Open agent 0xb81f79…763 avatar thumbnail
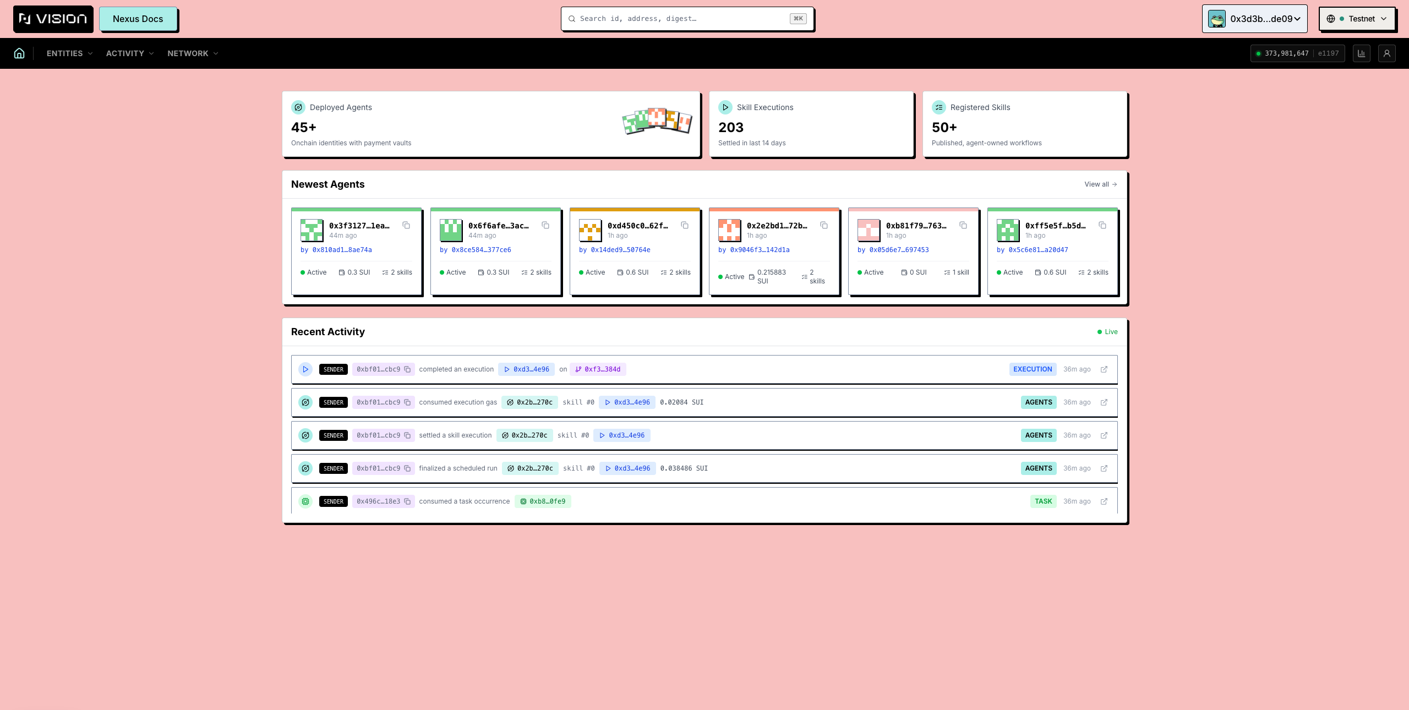The height and width of the screenshot is (710, 1409). pyautogui.click(x=869, y=231)
